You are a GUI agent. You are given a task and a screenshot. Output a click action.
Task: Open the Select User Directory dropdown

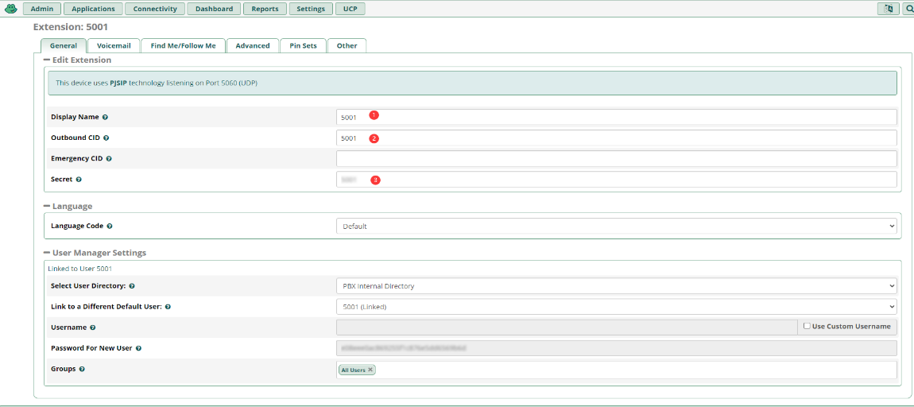pos(616,285)
